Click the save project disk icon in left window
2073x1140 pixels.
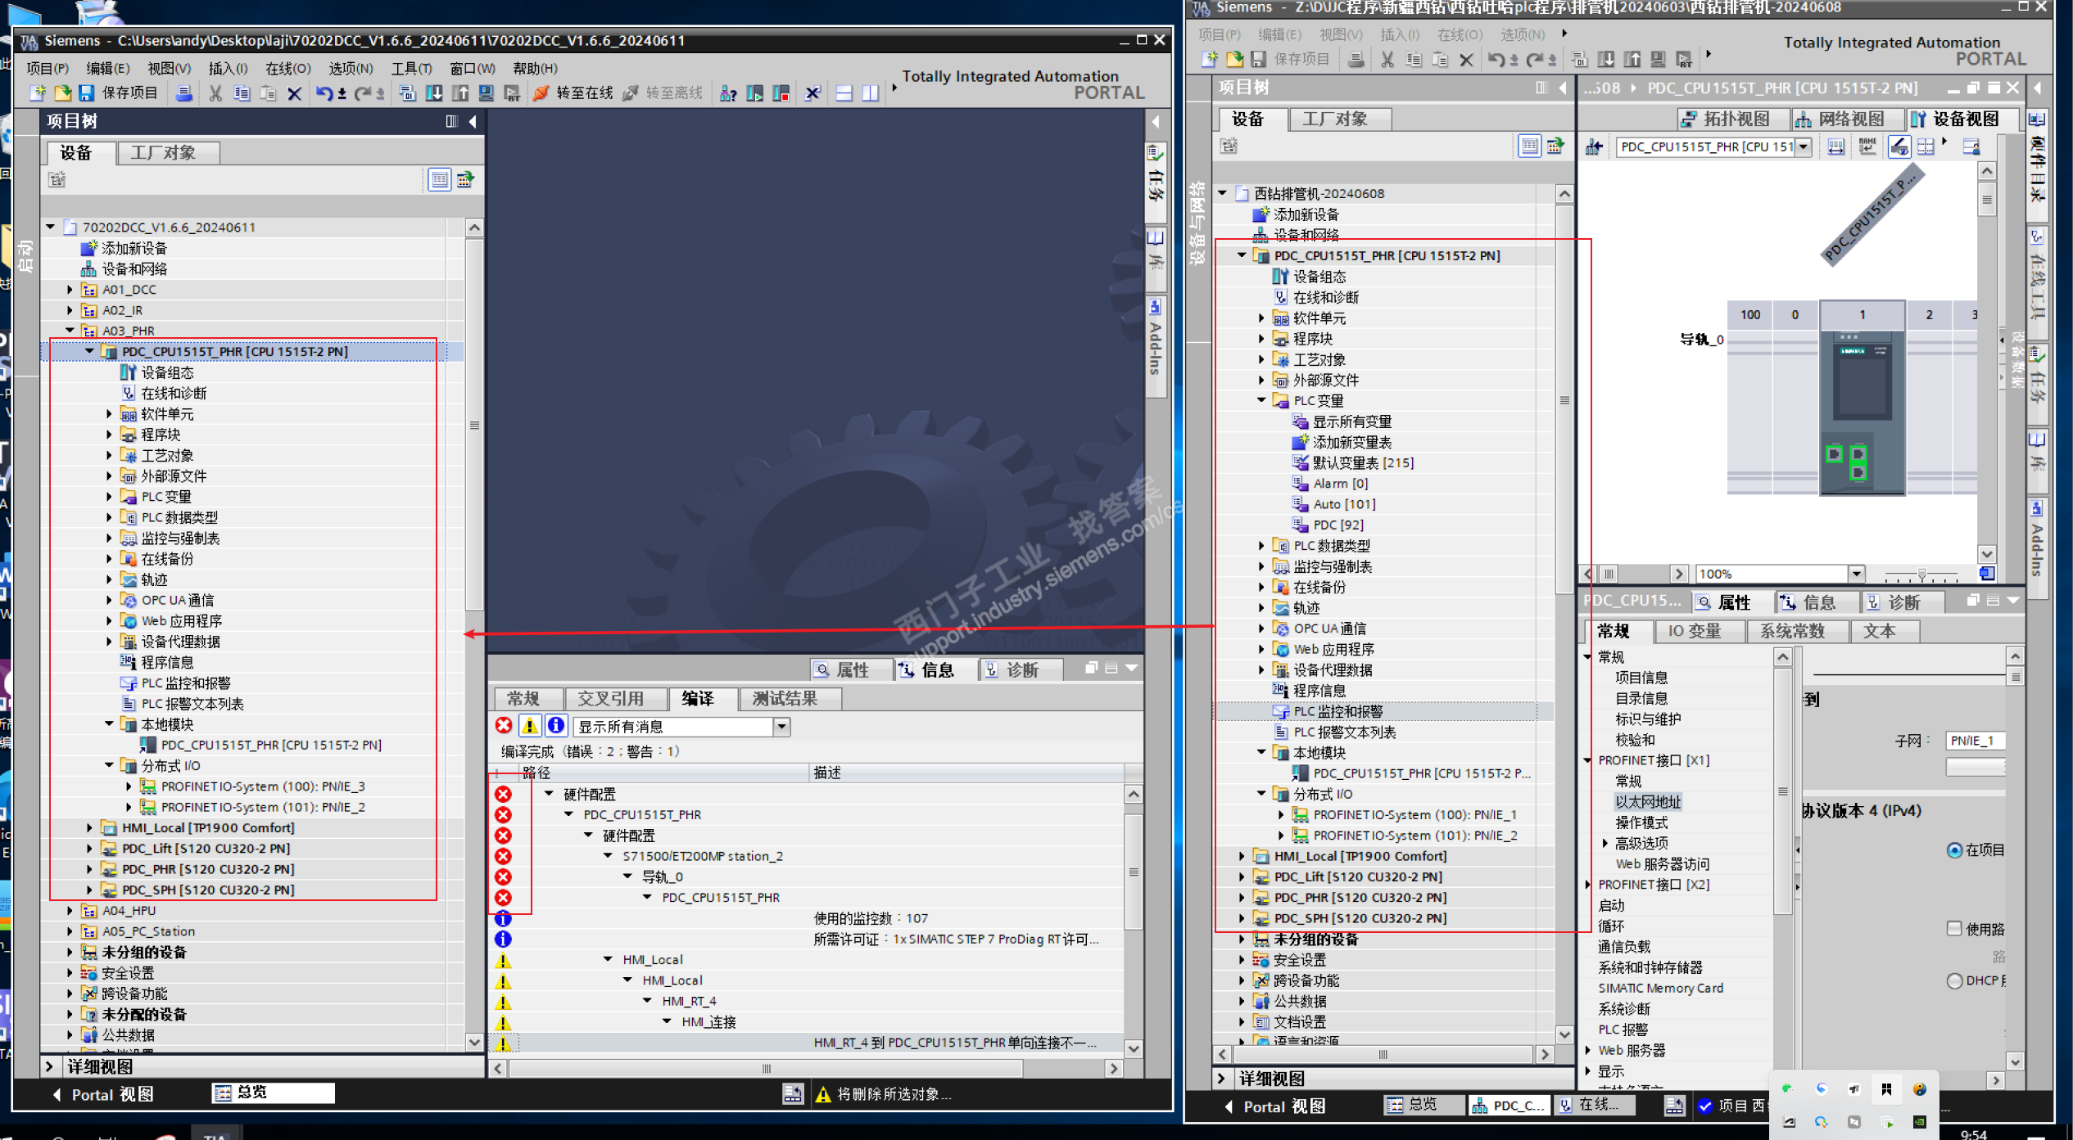(86, 93)
